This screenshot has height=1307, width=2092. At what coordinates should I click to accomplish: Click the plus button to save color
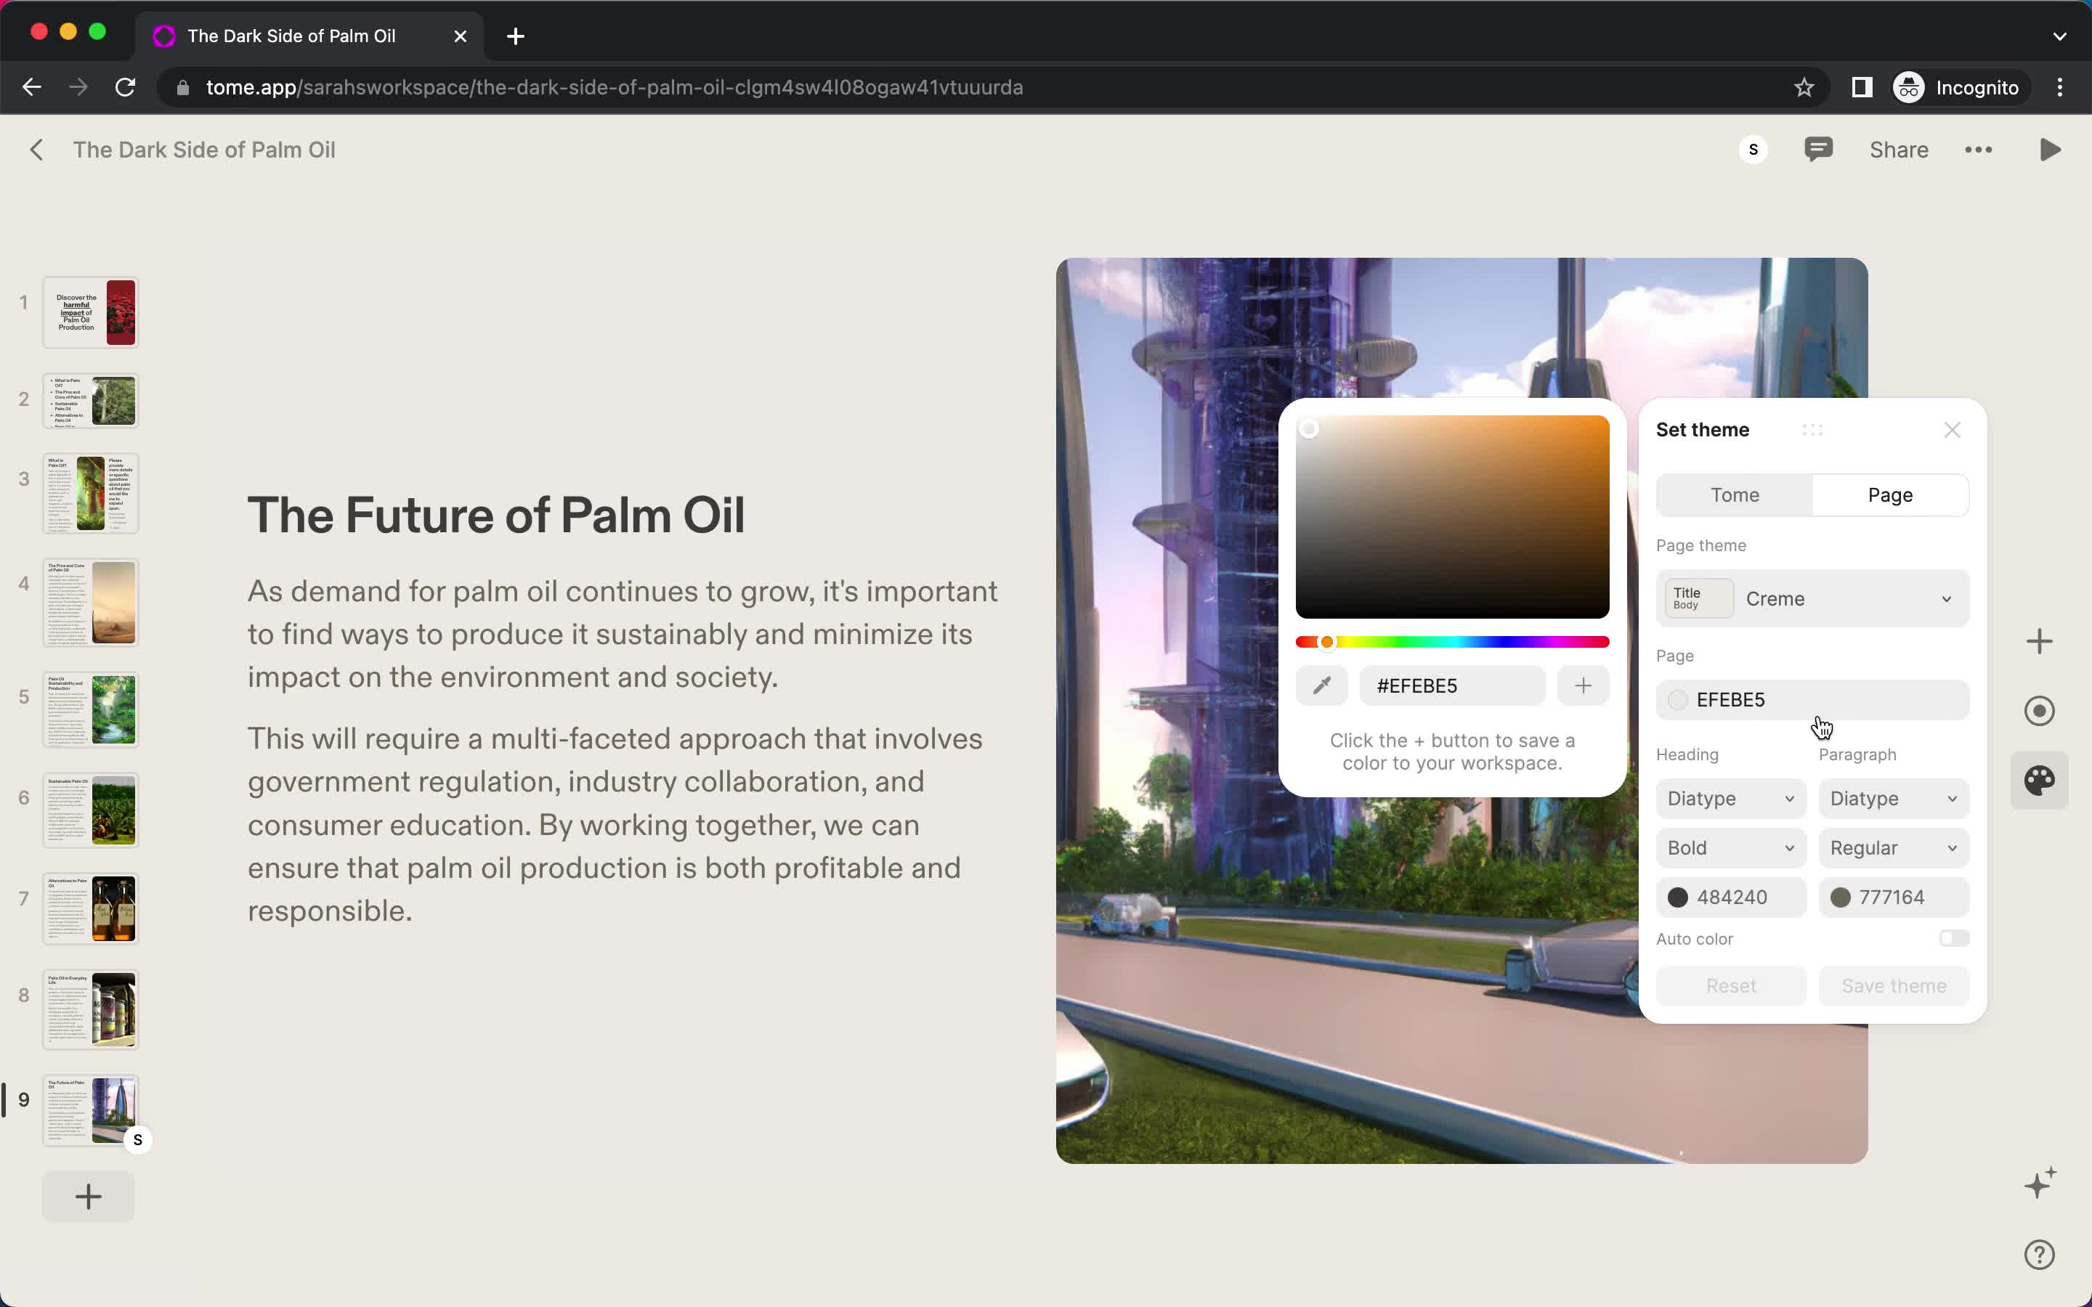click(1583, 685)
